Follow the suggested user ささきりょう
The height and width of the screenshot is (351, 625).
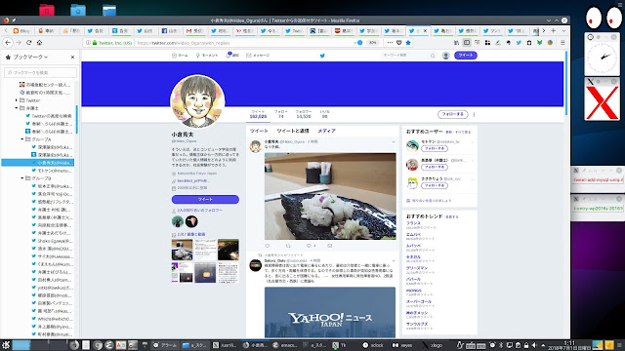(435, 185)
